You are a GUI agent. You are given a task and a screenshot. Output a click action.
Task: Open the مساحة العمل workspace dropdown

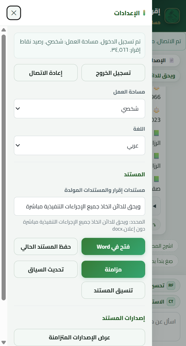click(x=79, y=108)
